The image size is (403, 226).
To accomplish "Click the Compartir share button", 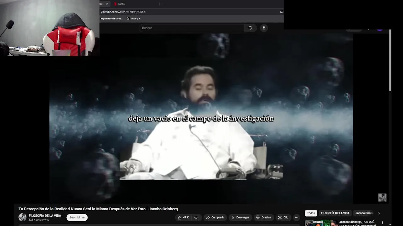I will 215,218.
